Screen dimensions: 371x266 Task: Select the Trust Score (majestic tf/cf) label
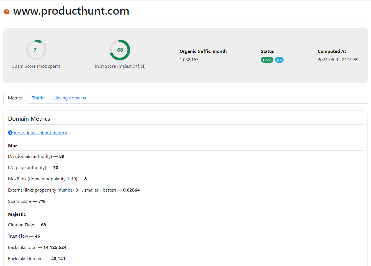click(x=120, y=66)
